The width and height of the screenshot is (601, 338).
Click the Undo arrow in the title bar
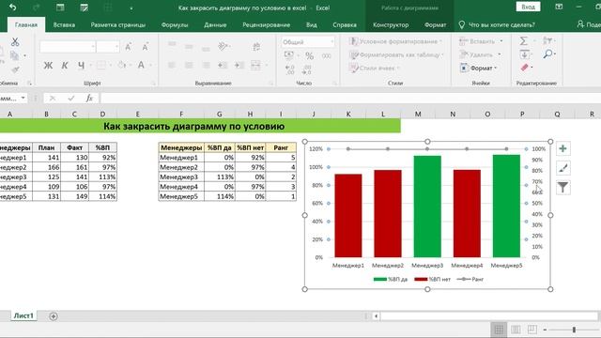pyautogui.click(x=12, y=8)
